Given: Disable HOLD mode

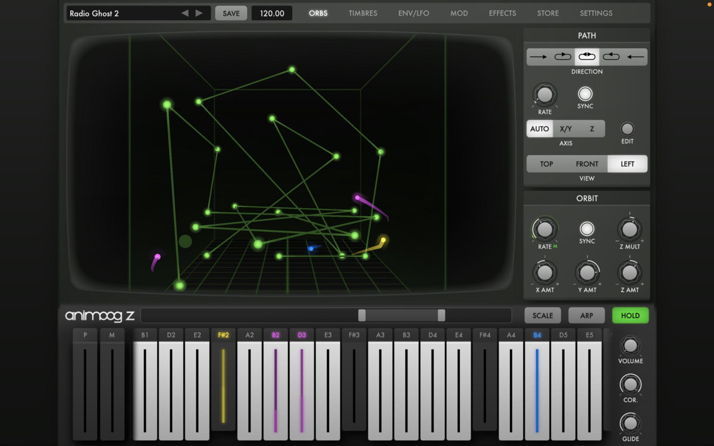Looking at the screenshot, I should coord(630,315).
